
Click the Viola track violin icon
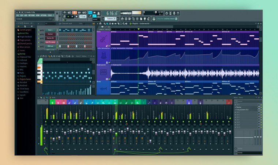pyautogui.click(x=104, y=39)
